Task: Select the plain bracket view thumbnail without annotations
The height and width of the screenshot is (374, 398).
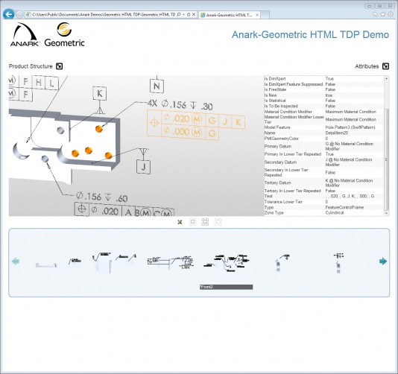Action: pyautogui.click(x=46, y=265)
